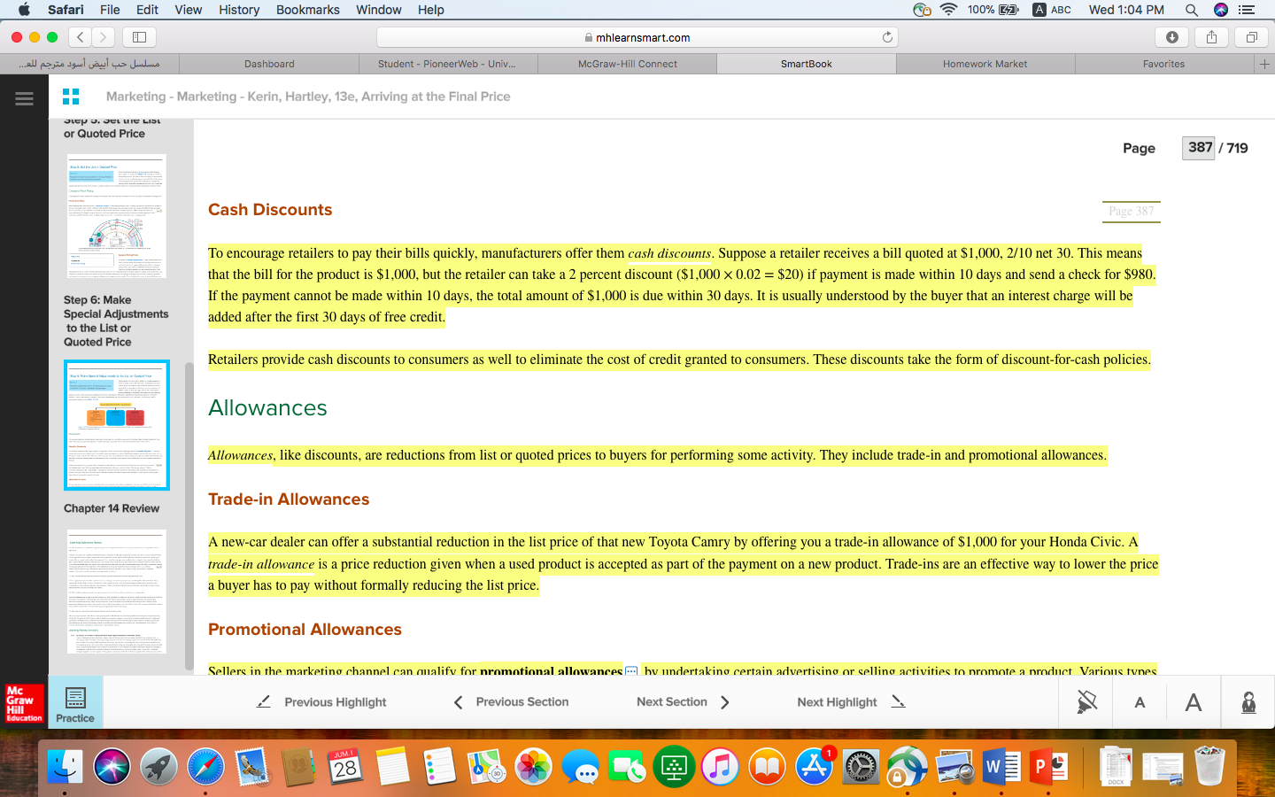Switch to Student - PioneerWeb tab

(447, 64)
